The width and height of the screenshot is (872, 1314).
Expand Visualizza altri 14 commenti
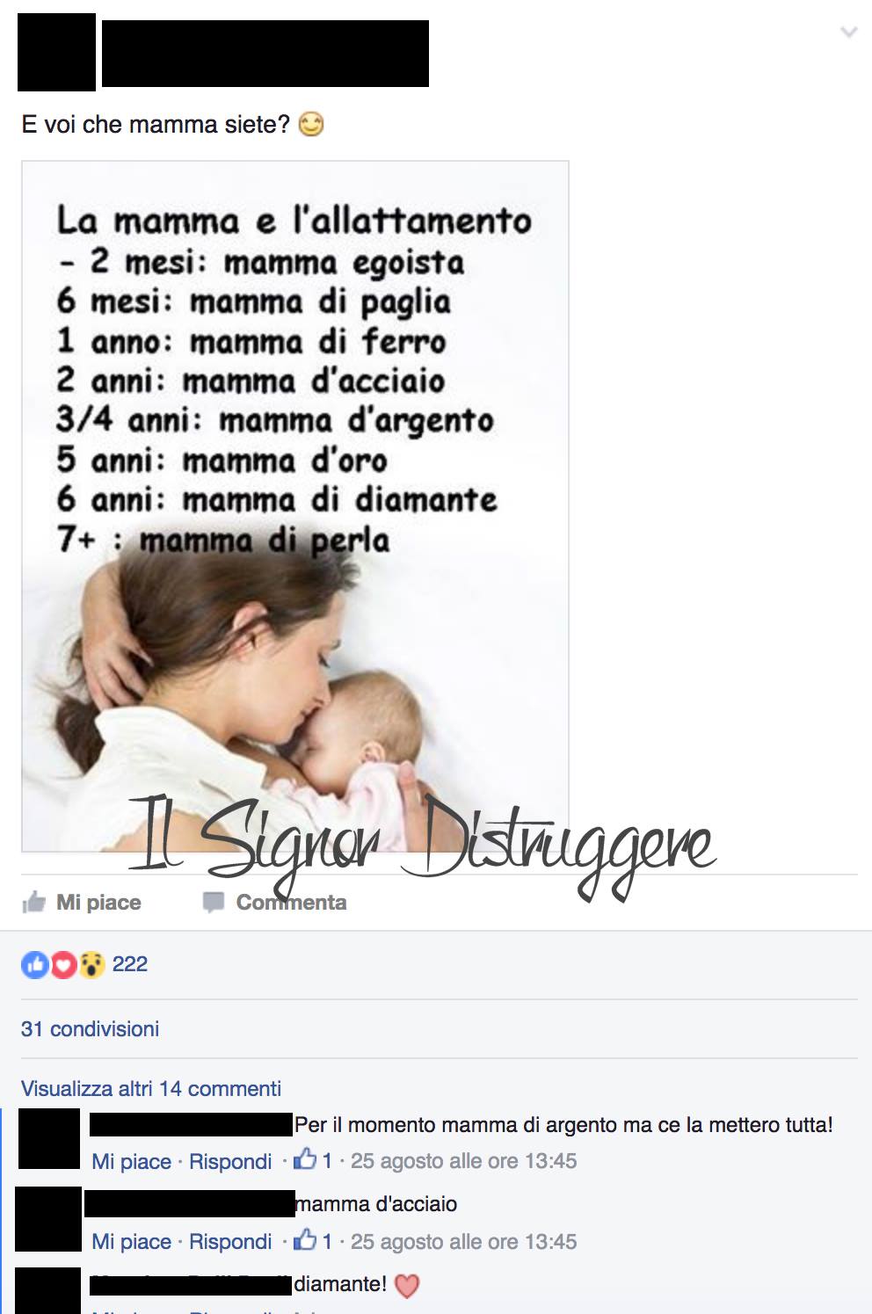point(151,1088)
